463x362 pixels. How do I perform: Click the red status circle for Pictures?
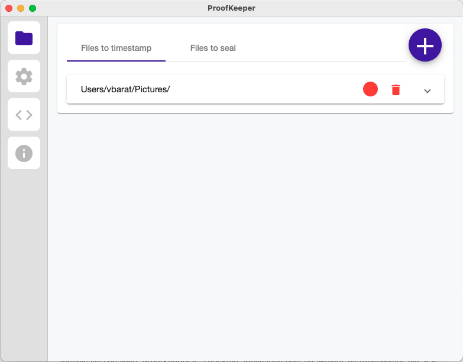(370, 89)
